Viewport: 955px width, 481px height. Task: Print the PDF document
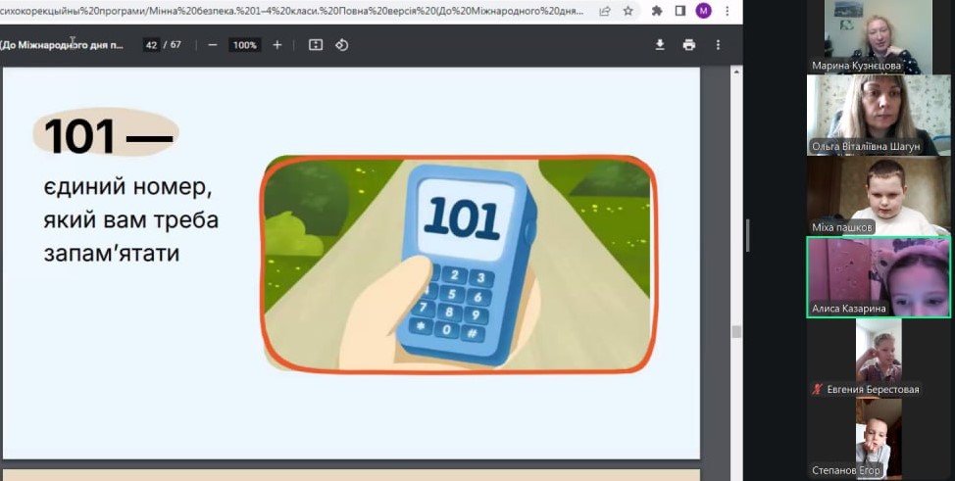689,45
